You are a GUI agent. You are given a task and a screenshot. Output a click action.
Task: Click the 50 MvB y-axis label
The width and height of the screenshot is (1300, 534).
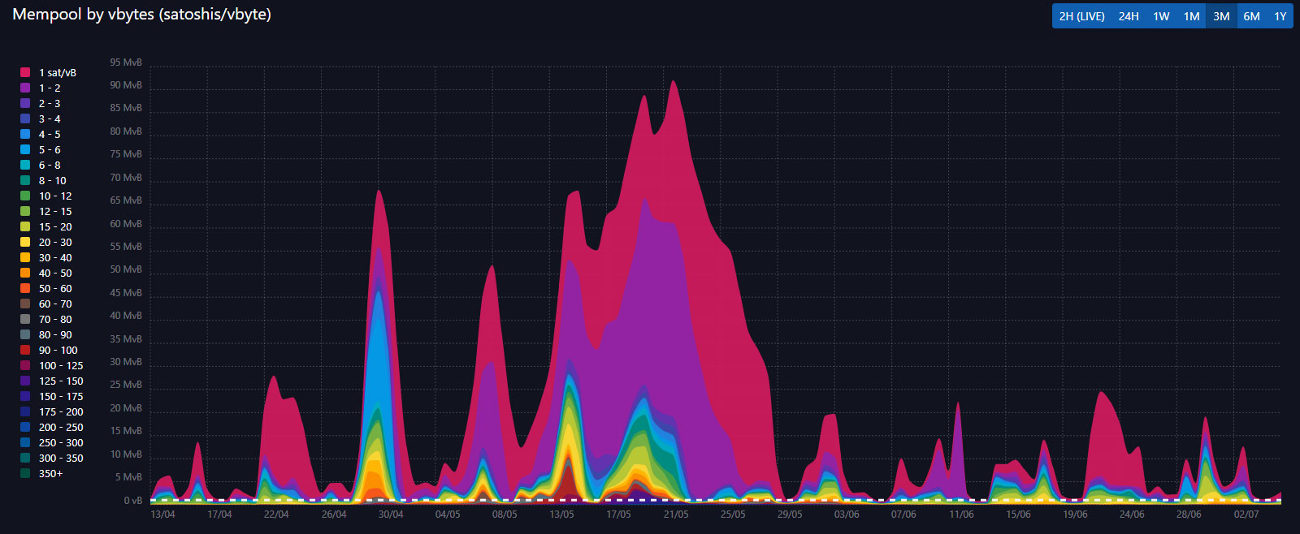click(x=126, y=269)
